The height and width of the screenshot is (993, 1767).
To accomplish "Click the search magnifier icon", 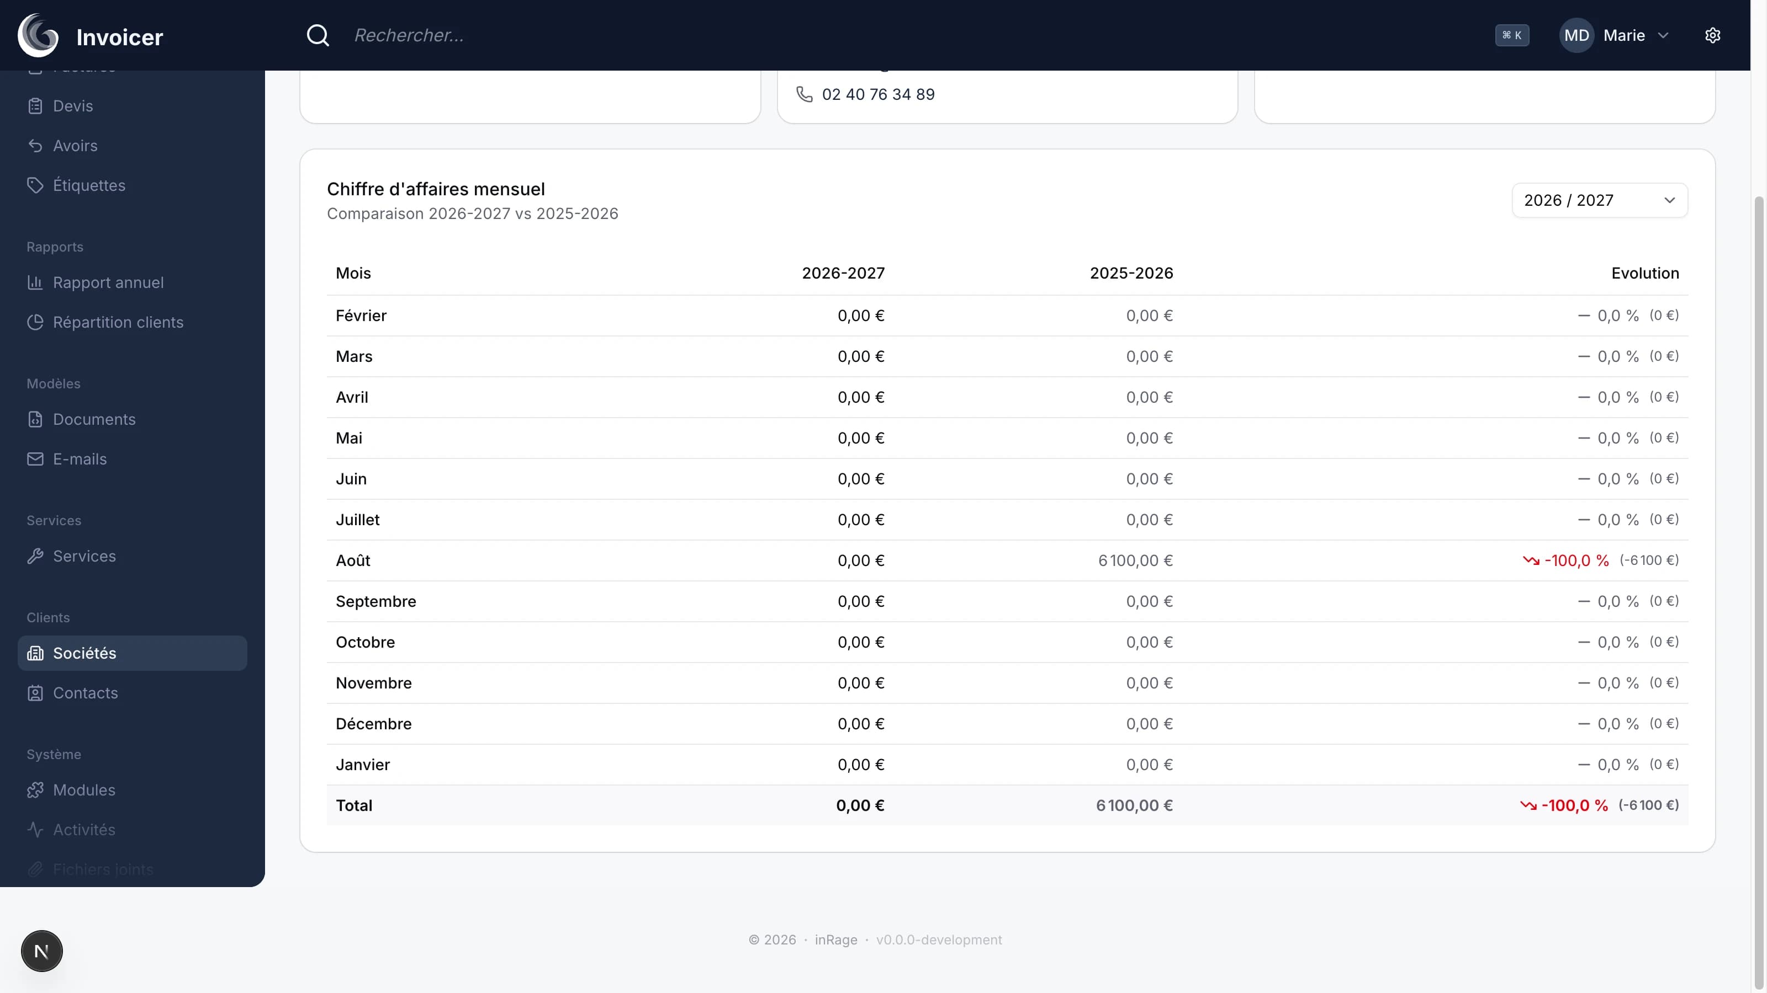I will 318,35.
